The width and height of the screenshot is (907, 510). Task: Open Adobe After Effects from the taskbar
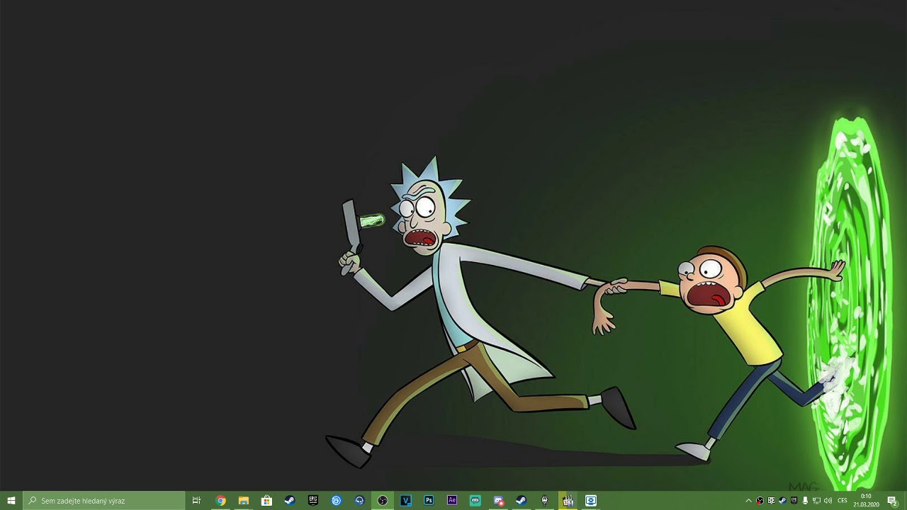pyautogui.click(x=452, y=500)
